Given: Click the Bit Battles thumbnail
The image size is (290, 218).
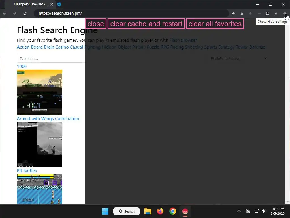Looking at the screenshot, I should [40, 189].
